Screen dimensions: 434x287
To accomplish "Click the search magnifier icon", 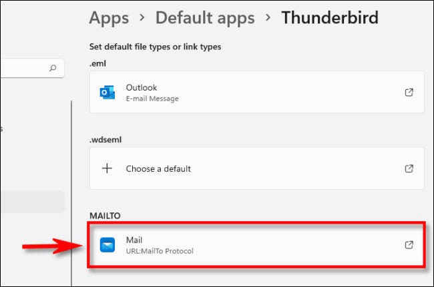I will pos(53,68).
